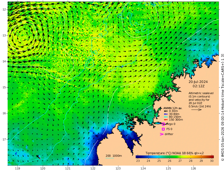Click the red-black current marker near 120E
The height and width of the screenshot is (173, 224).
coord(39,157)
